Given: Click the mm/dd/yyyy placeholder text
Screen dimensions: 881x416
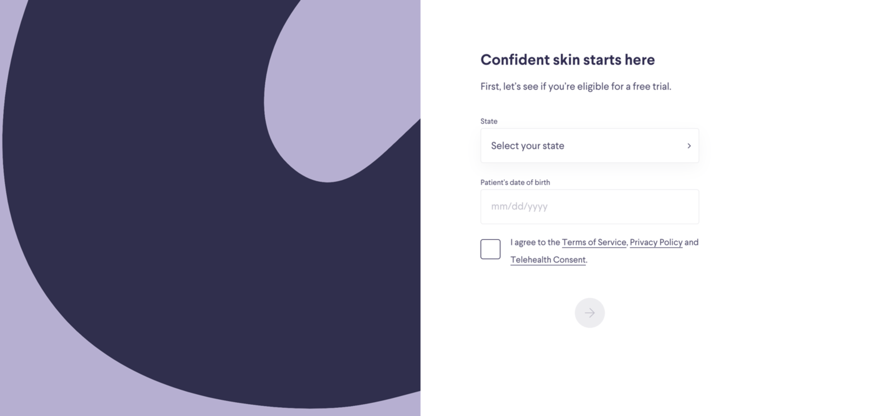Looking at the screenshot, I should click(x=519, y=206).
